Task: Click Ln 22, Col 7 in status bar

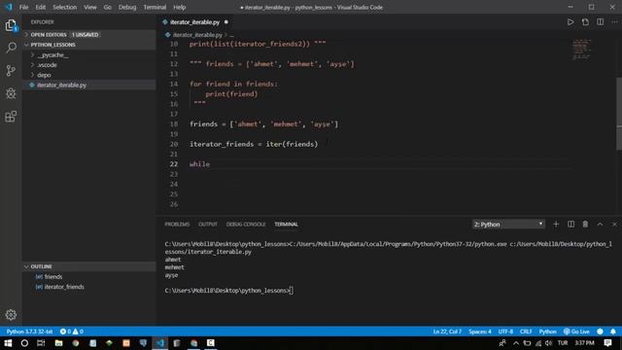Action: point(447,332)
